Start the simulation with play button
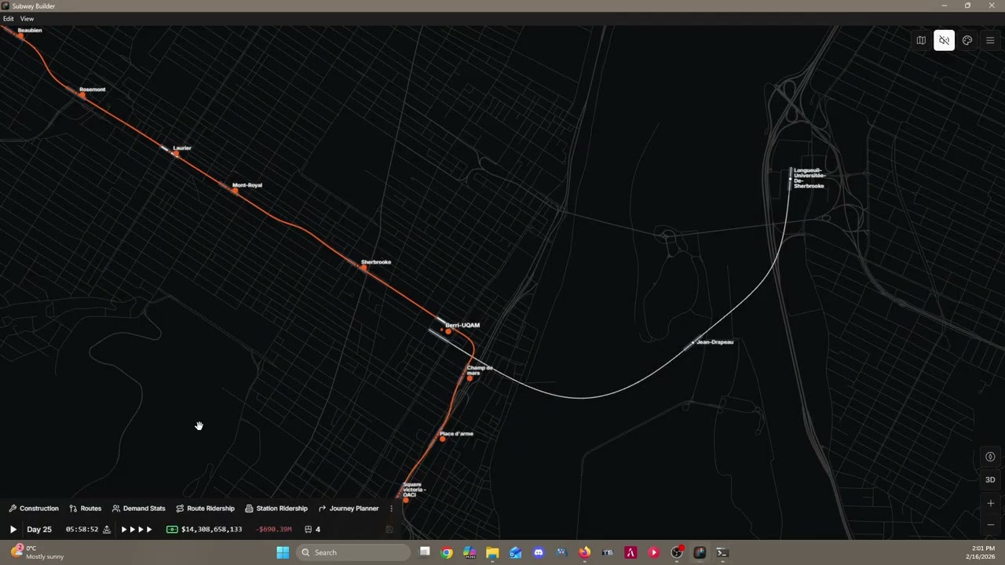Image resolution: width=1005 pixels, height=565 pixels. [13, 530]
